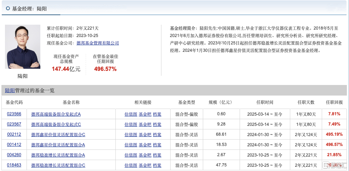Image resolution: width=349 pixels, height=171 pixels.
Task: Click 陆阳 link in funds list header
Action: click(10, 91)
